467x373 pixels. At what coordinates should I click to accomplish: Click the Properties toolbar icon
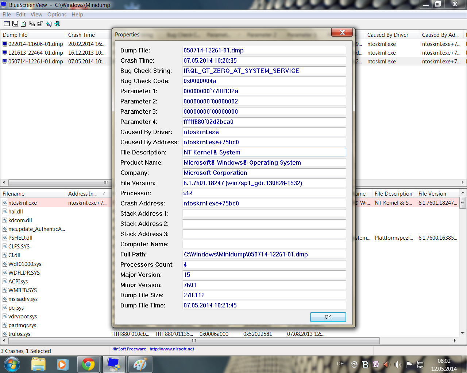40,24
